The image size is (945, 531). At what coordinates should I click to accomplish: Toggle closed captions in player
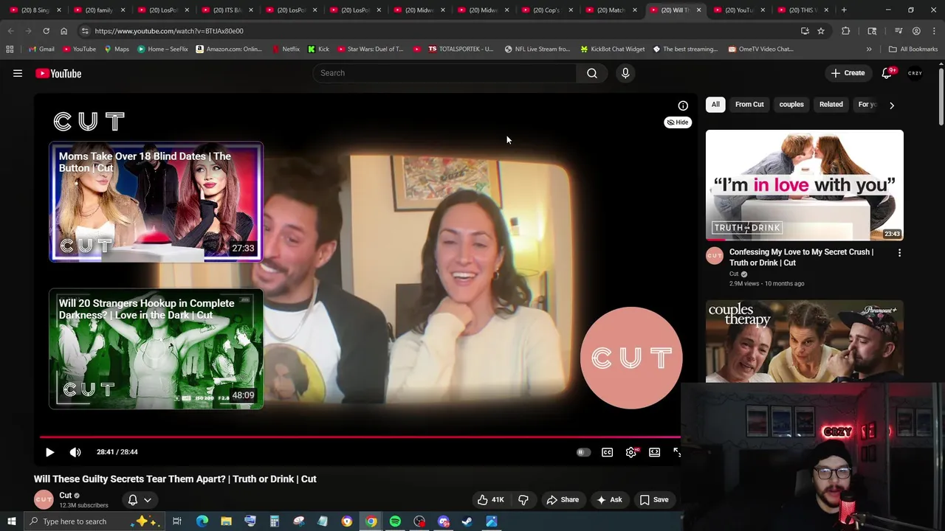click(607, 452)
